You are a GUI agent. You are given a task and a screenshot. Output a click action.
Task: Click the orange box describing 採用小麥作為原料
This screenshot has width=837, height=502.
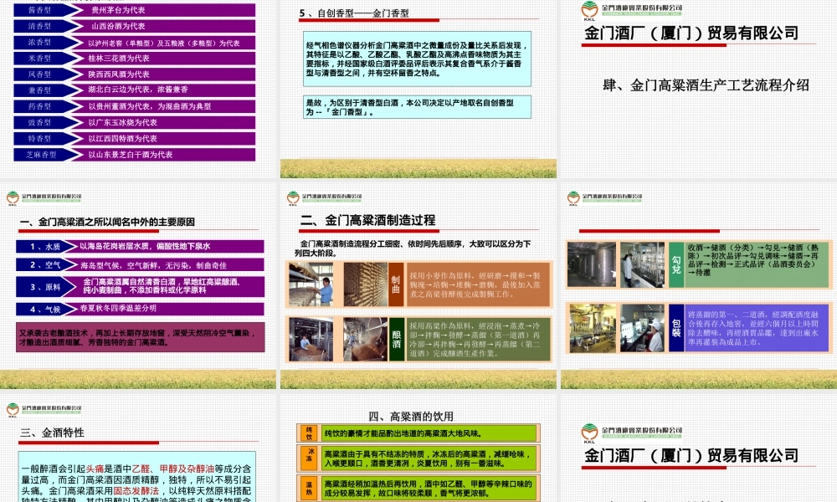point(478,284)
